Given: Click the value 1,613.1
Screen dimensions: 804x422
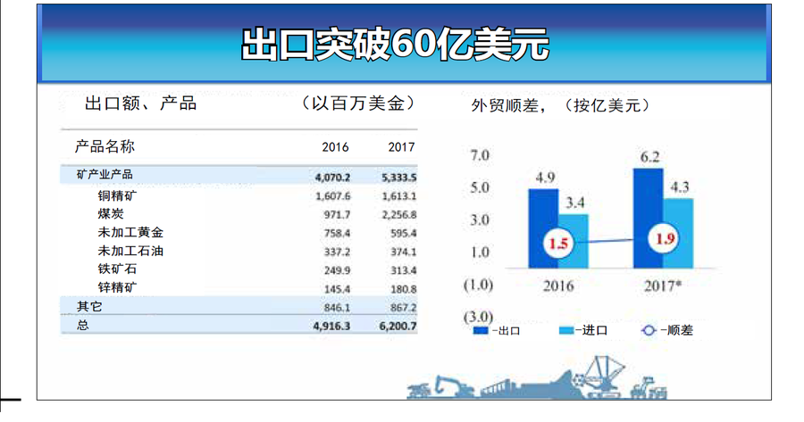Looking at the screenshot, I should tap(399, 196).
